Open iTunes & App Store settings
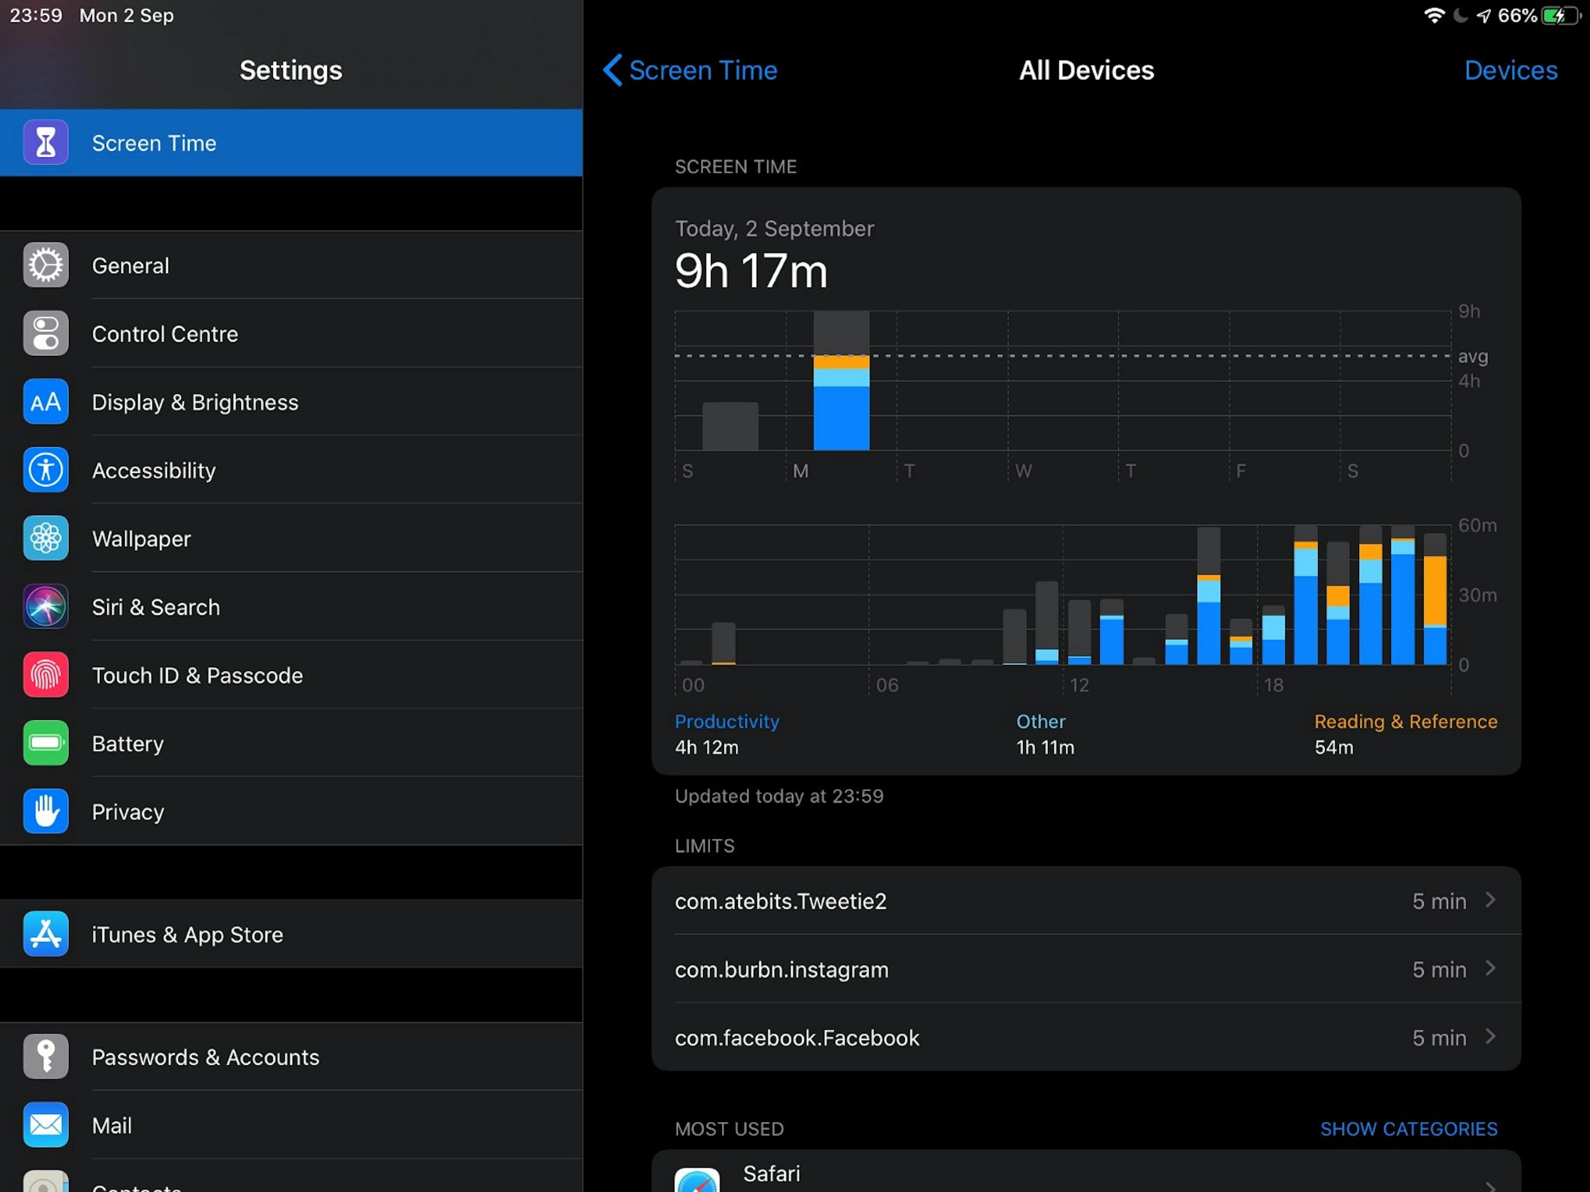Viewport: 1590px width, 1192px height. [x=291, y=934]
